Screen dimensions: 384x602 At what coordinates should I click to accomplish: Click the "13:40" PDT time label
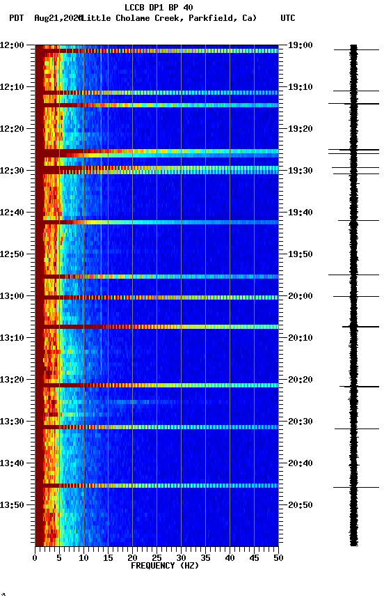(12, 463)
